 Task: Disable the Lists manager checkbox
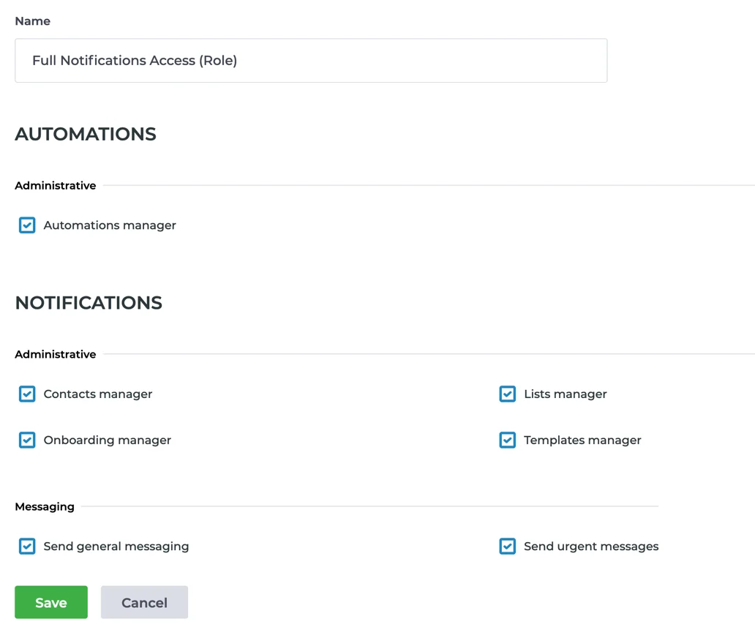pos(507,394)
